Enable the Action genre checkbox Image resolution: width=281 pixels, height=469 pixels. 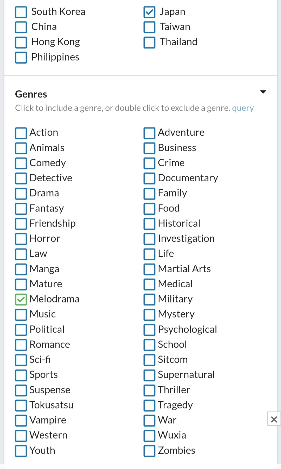[x=21, y=133]
